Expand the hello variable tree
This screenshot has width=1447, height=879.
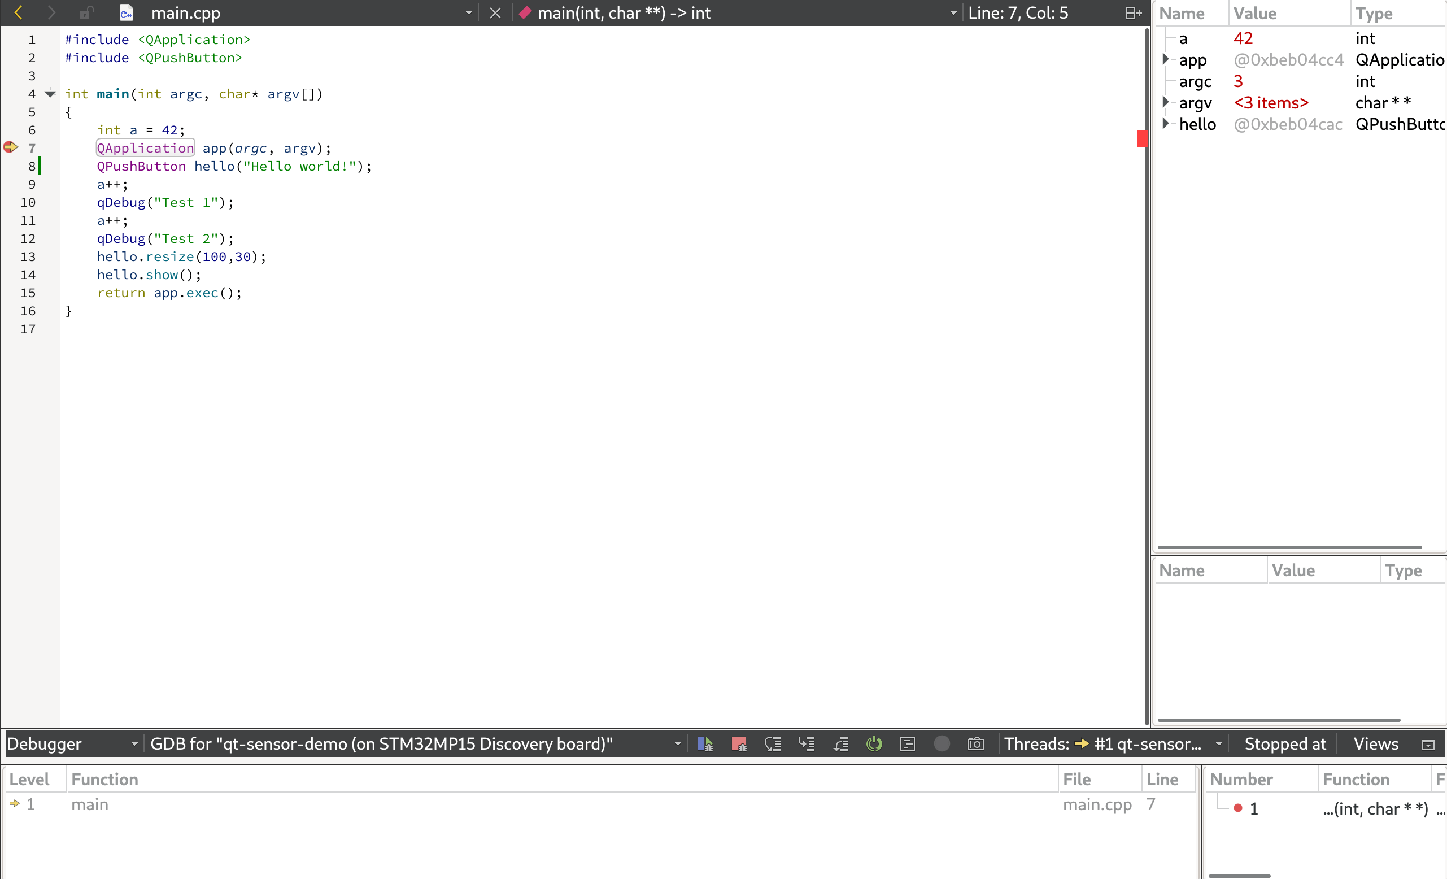(x=1166, y=124)
